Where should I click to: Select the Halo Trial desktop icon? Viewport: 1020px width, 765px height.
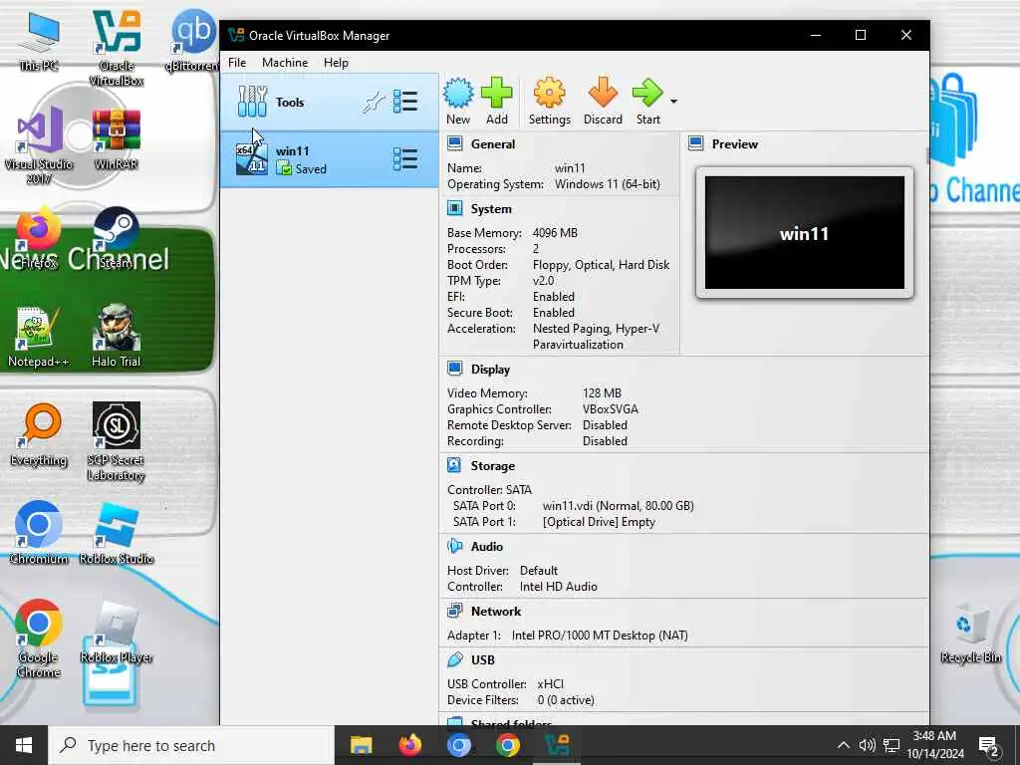coord(117,337)
